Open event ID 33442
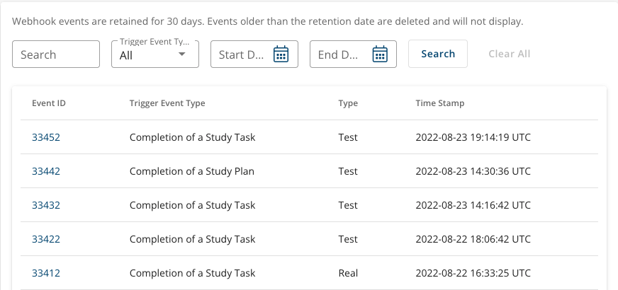This screenshot has height=290, width=618. [x=46, y=171]
